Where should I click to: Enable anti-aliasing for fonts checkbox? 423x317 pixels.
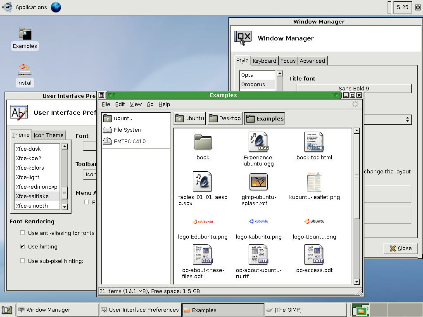22,233
